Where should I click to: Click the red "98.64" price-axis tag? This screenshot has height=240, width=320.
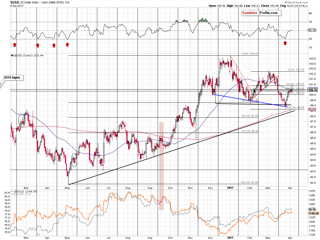click(x=312, y=109)
